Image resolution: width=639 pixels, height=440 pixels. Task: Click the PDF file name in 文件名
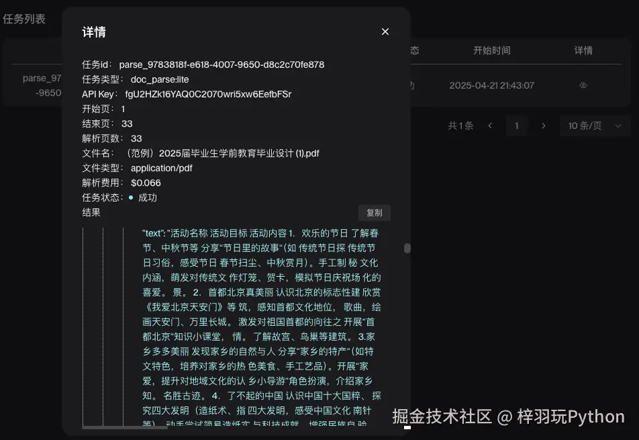coord(222,153)
